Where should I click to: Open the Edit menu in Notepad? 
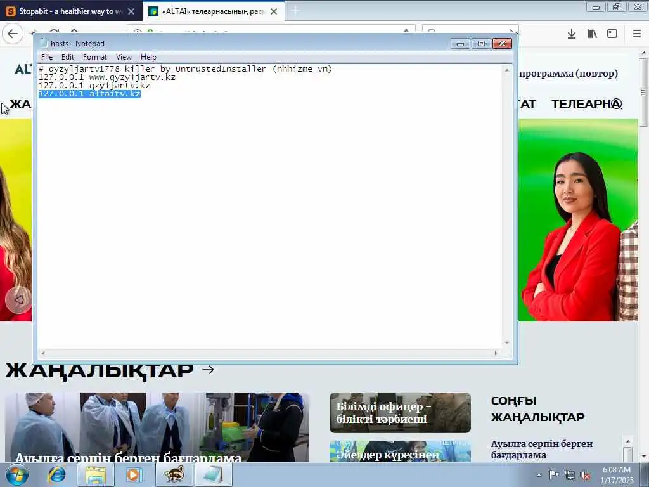[x=67, y=57]
